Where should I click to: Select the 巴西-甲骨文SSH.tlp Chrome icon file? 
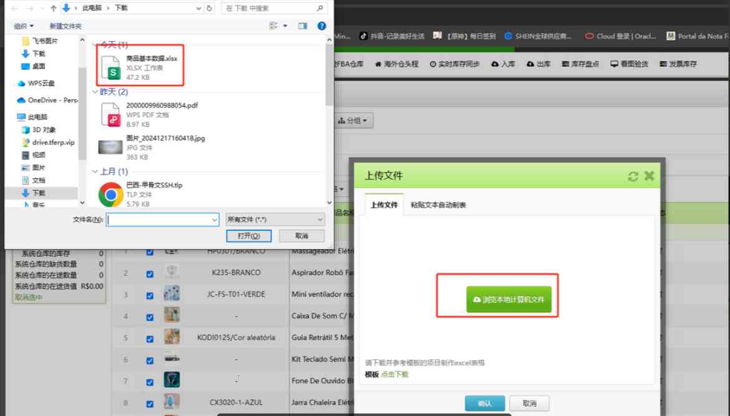coord(111,195)
